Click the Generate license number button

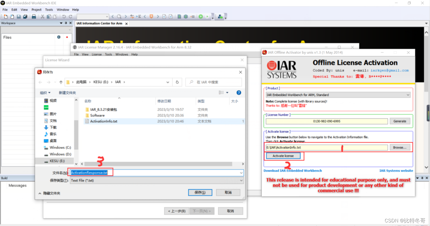(x=400, y=121)
